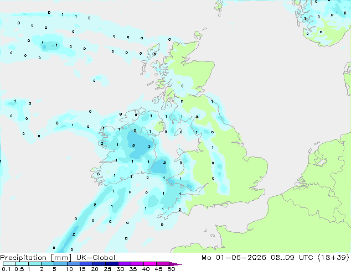Click the legend value "45"
This screenshot has height=271, width=351.
(158, 269)
